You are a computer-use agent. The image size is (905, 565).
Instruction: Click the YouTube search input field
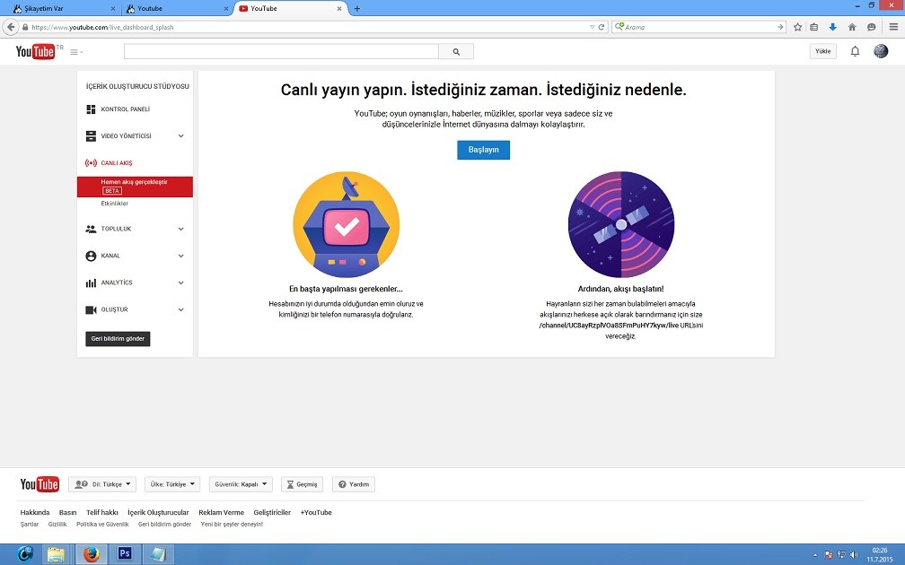tap(281, 51)
